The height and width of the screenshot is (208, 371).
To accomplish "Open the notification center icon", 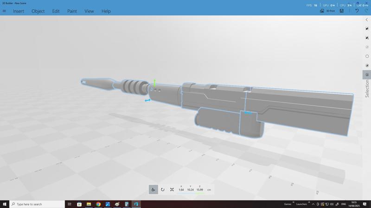I will [365, 204].
